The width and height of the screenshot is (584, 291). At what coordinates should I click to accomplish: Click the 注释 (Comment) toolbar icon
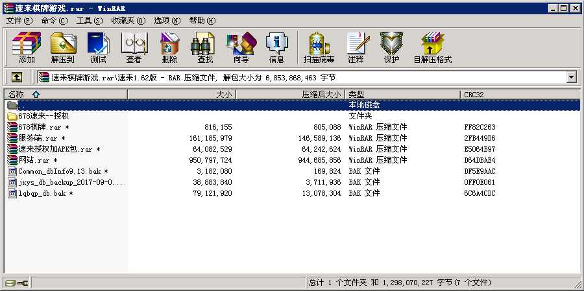[357, 47]
